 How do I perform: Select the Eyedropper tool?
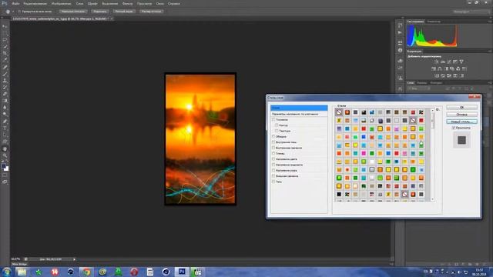(x=5, y=60)
